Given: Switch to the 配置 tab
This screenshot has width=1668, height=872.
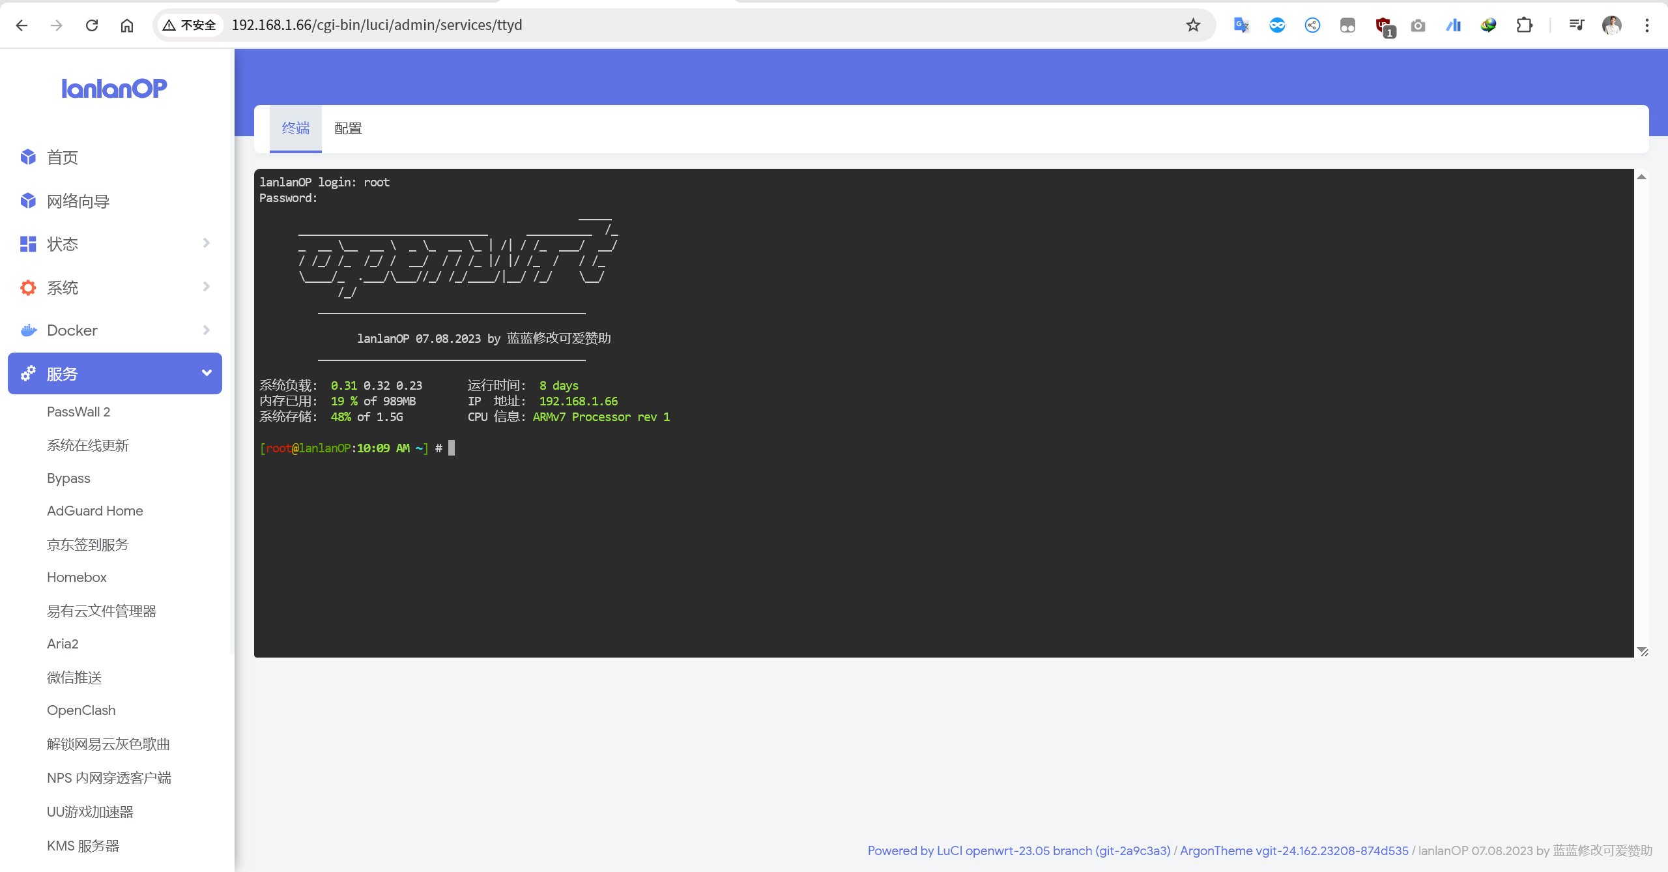Looking at the screenshot, I should point(348,128).
